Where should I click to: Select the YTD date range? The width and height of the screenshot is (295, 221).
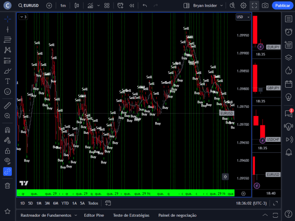pos(65,203)
